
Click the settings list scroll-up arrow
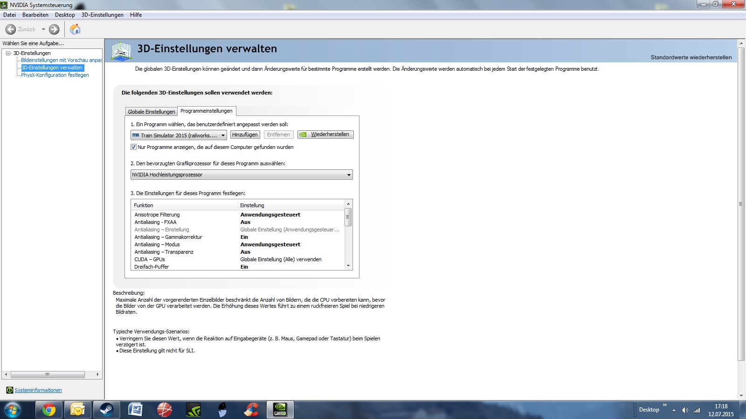pos(348,204)
